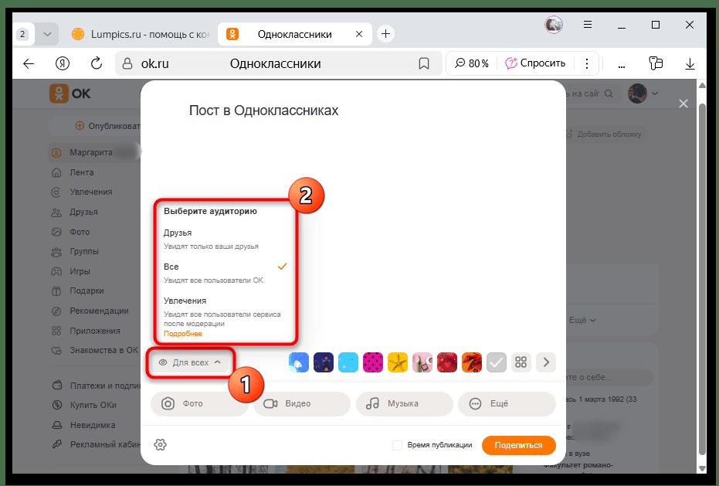Open profile menu chevron near avatar

(655, 93)
